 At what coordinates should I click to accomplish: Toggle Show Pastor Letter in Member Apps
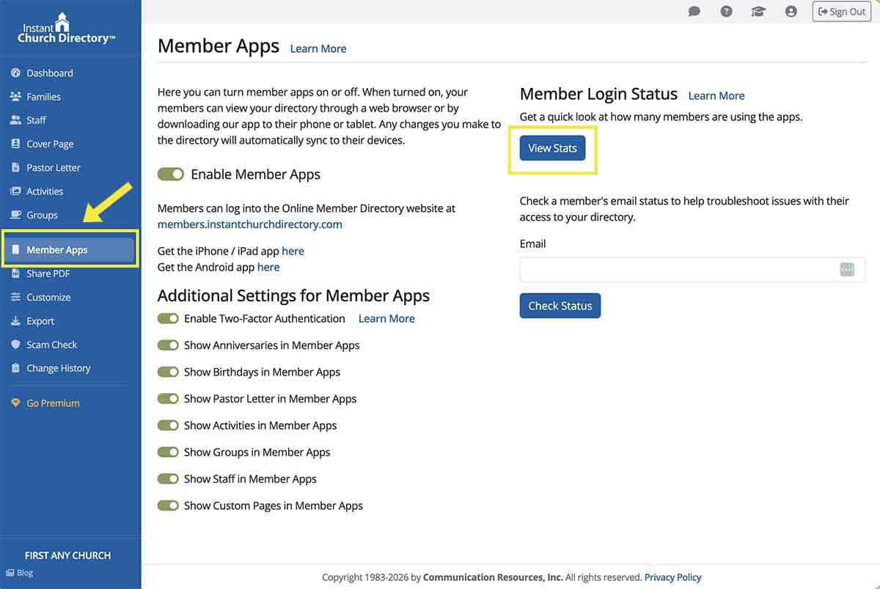(169, 398)
